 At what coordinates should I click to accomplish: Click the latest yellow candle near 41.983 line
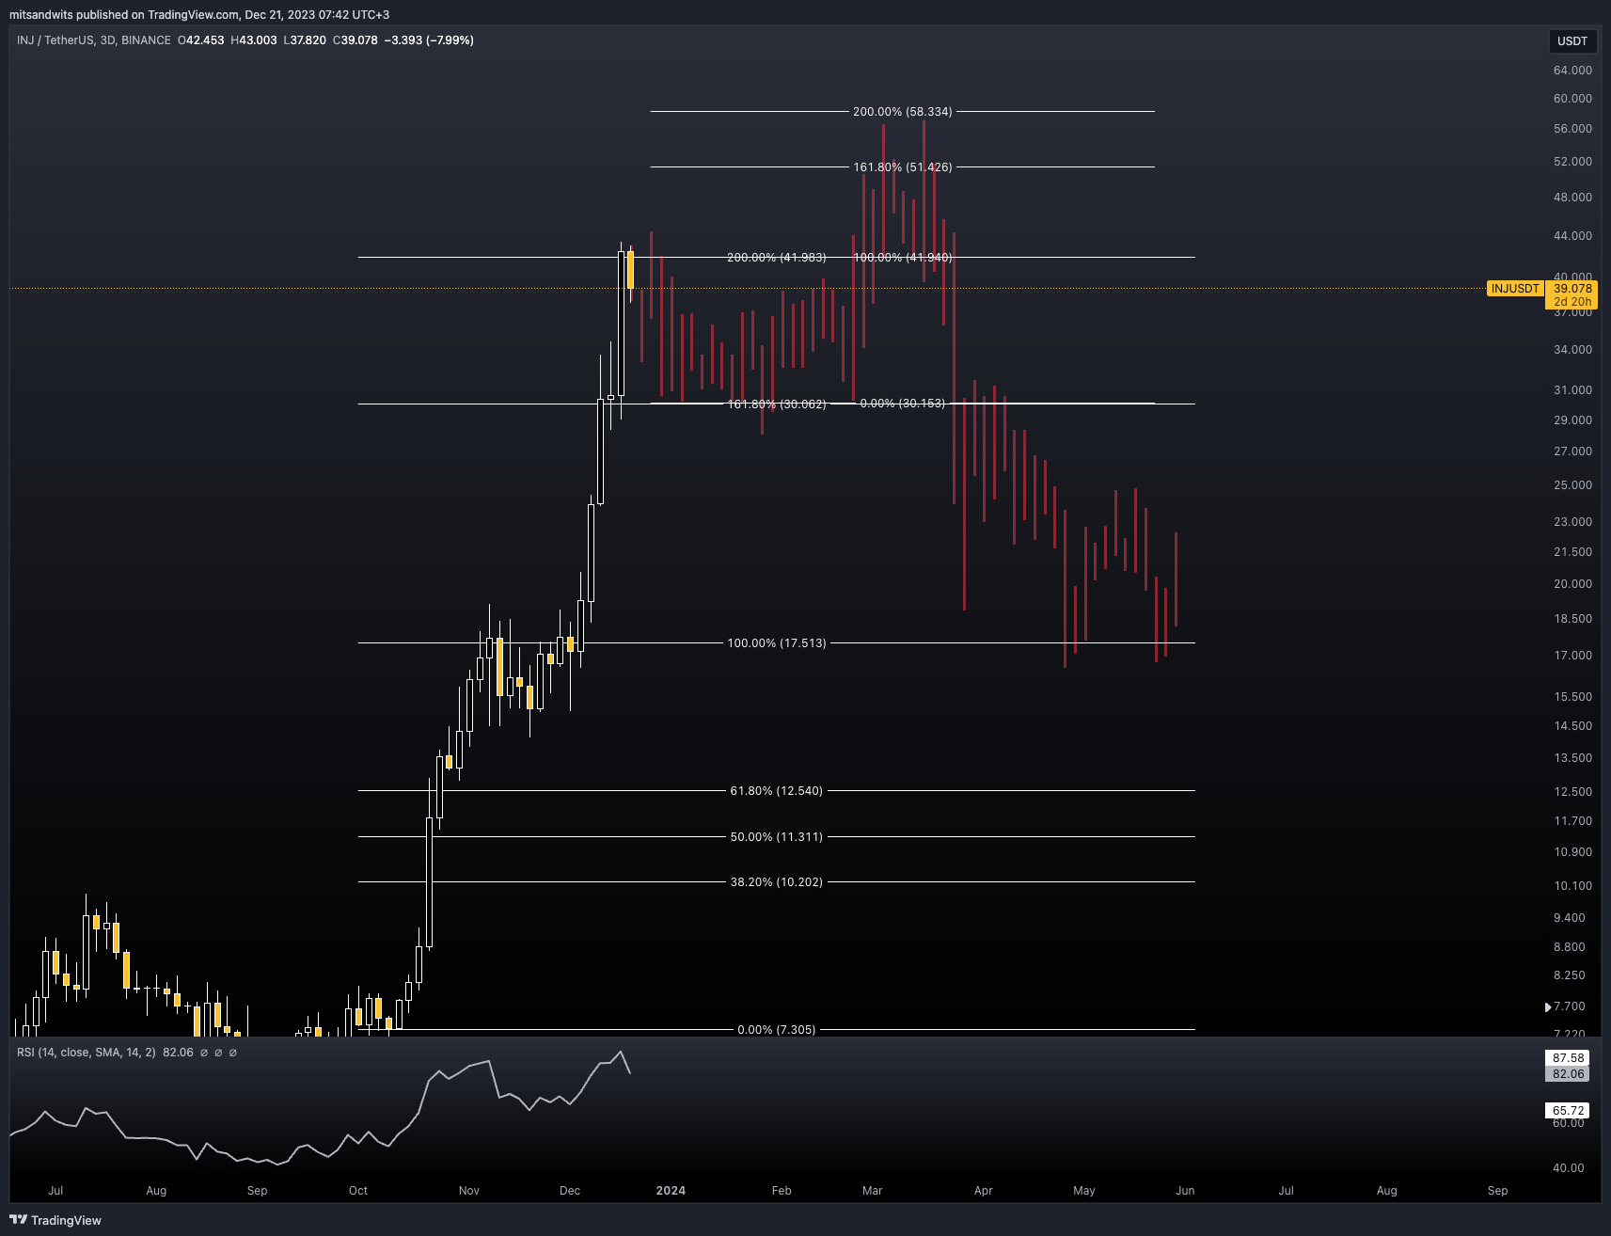click(x=631, y=270)
